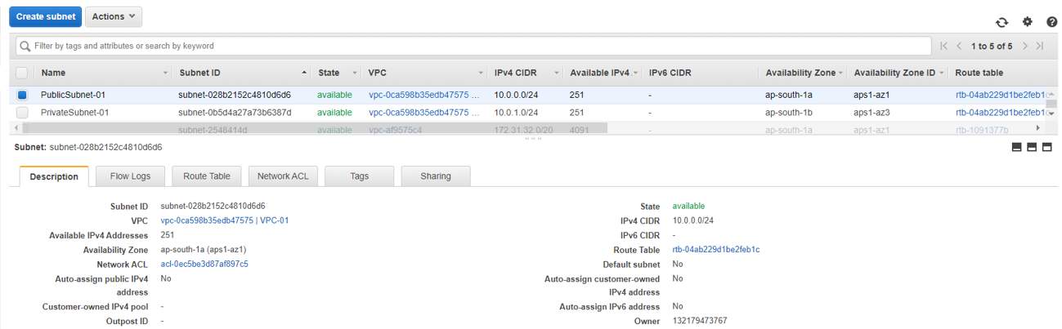Jump to last page of results
The width and height of the screenshot is (1062, 329).
(1040, 47)
